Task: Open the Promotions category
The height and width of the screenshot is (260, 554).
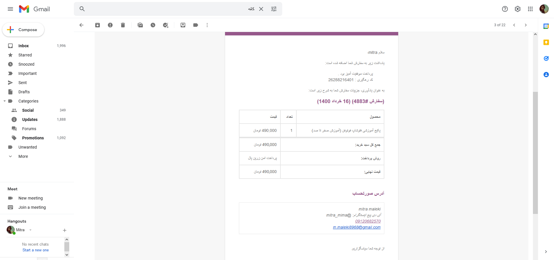Action: [x=33, y=138]
